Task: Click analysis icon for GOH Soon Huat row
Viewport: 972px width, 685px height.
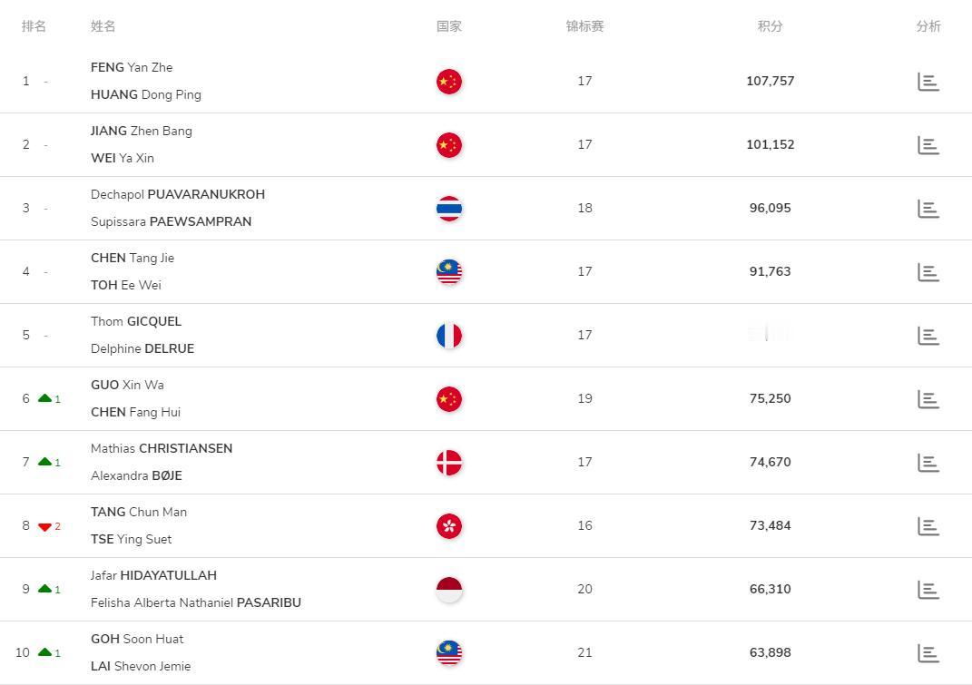Action: [928, 653]
